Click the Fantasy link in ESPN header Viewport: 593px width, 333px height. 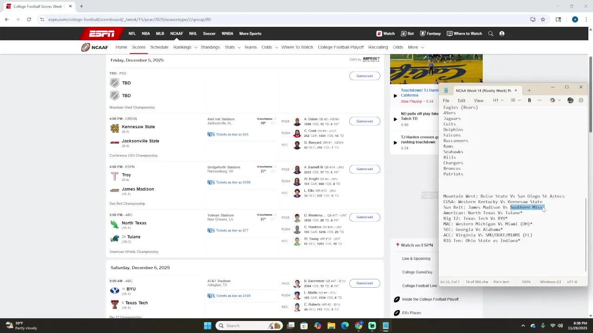[430, 33]
